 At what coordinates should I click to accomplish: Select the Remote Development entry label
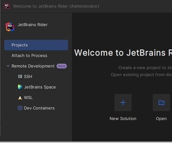point(33,66)
